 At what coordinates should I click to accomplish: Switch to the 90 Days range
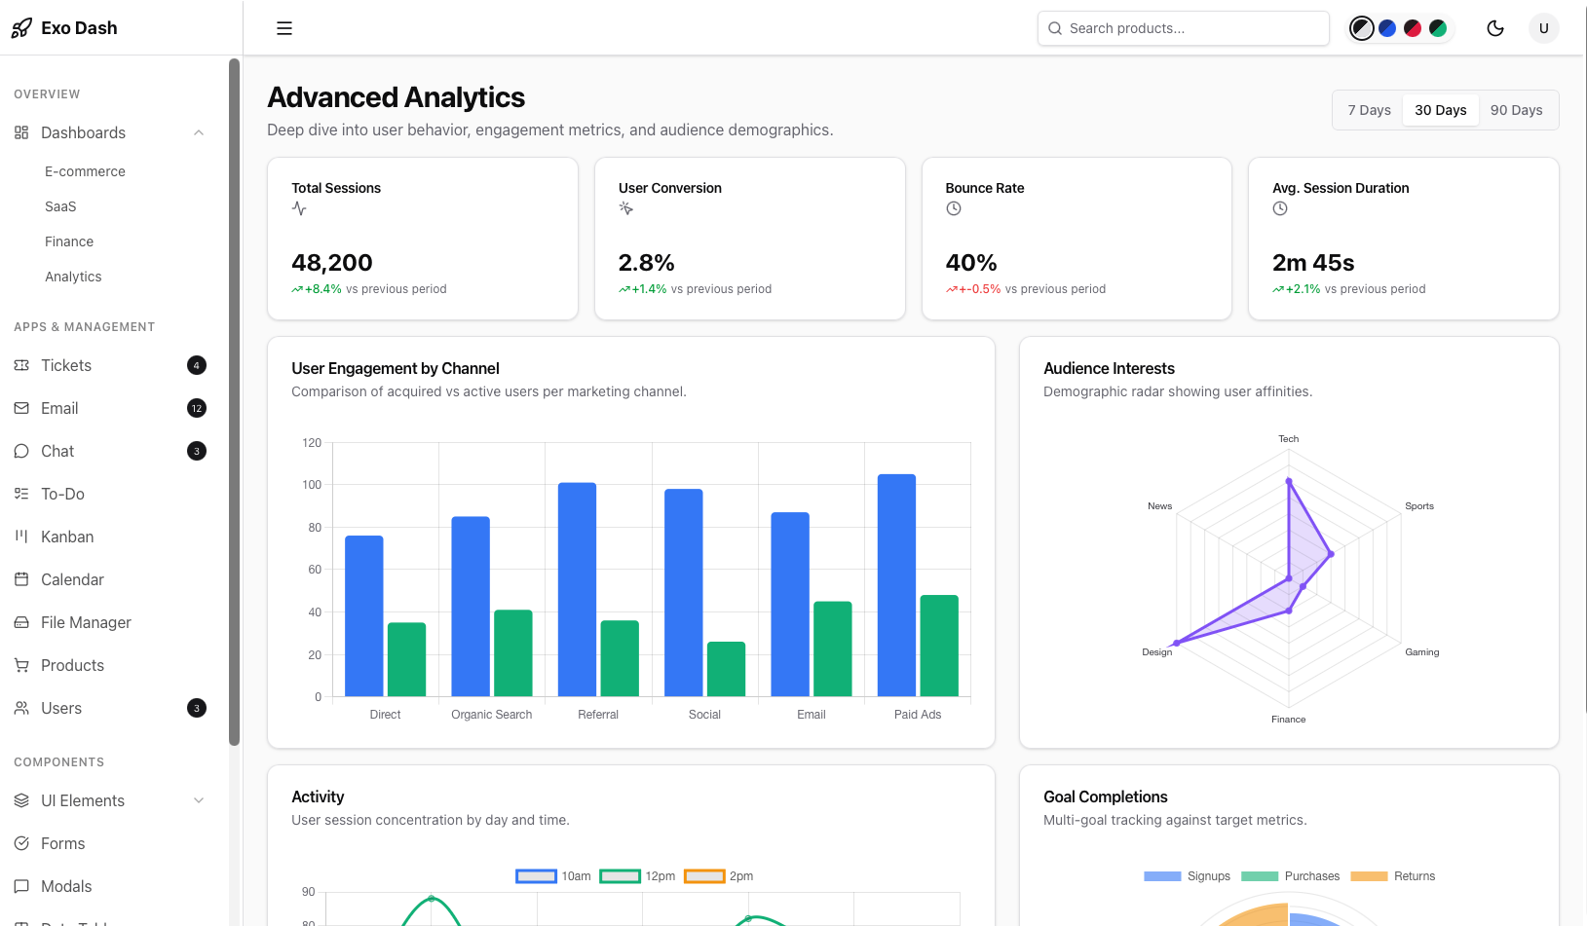1517,110
